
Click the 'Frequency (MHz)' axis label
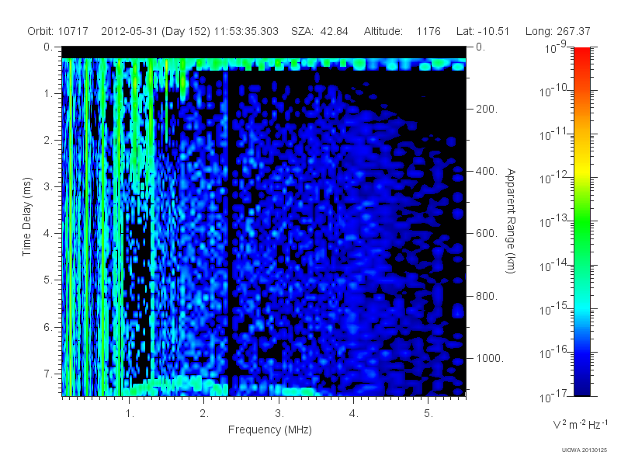(x=270, y=429)
